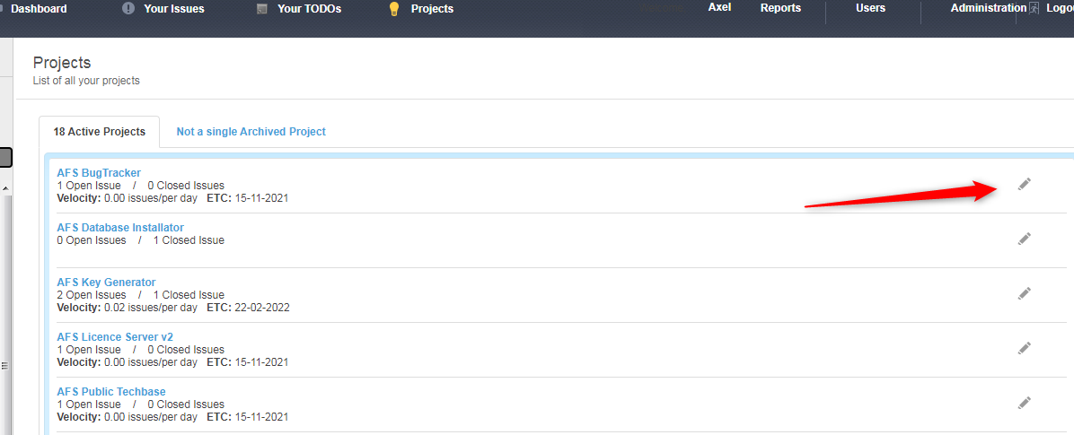Screen dimensions: 1074x435
Task: Click the Your TODOs list icon
Action: (x=261, y=9)
